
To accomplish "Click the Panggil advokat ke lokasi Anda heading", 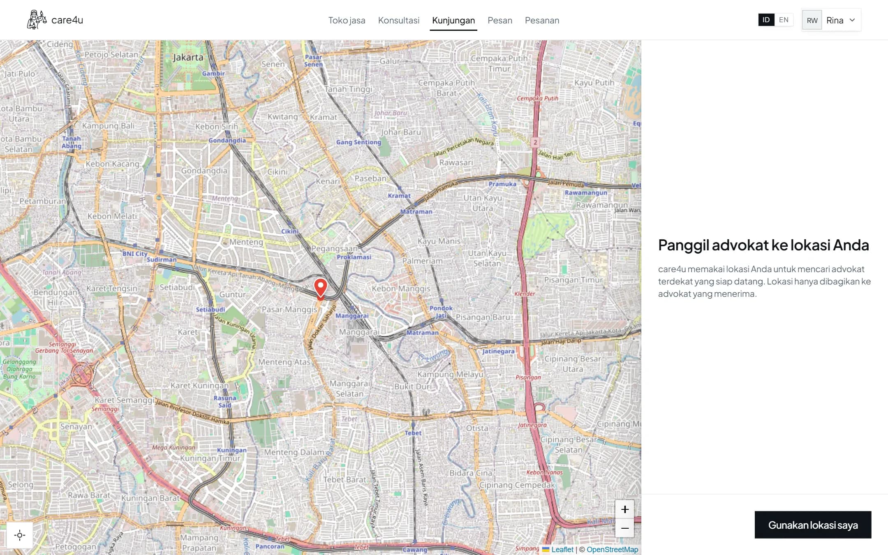I will point(763,245).
